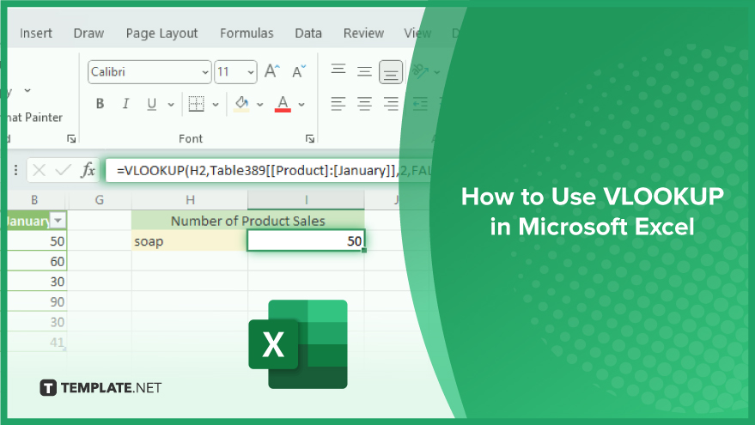Toggle Italic formatting

click(x=125, y=104)
